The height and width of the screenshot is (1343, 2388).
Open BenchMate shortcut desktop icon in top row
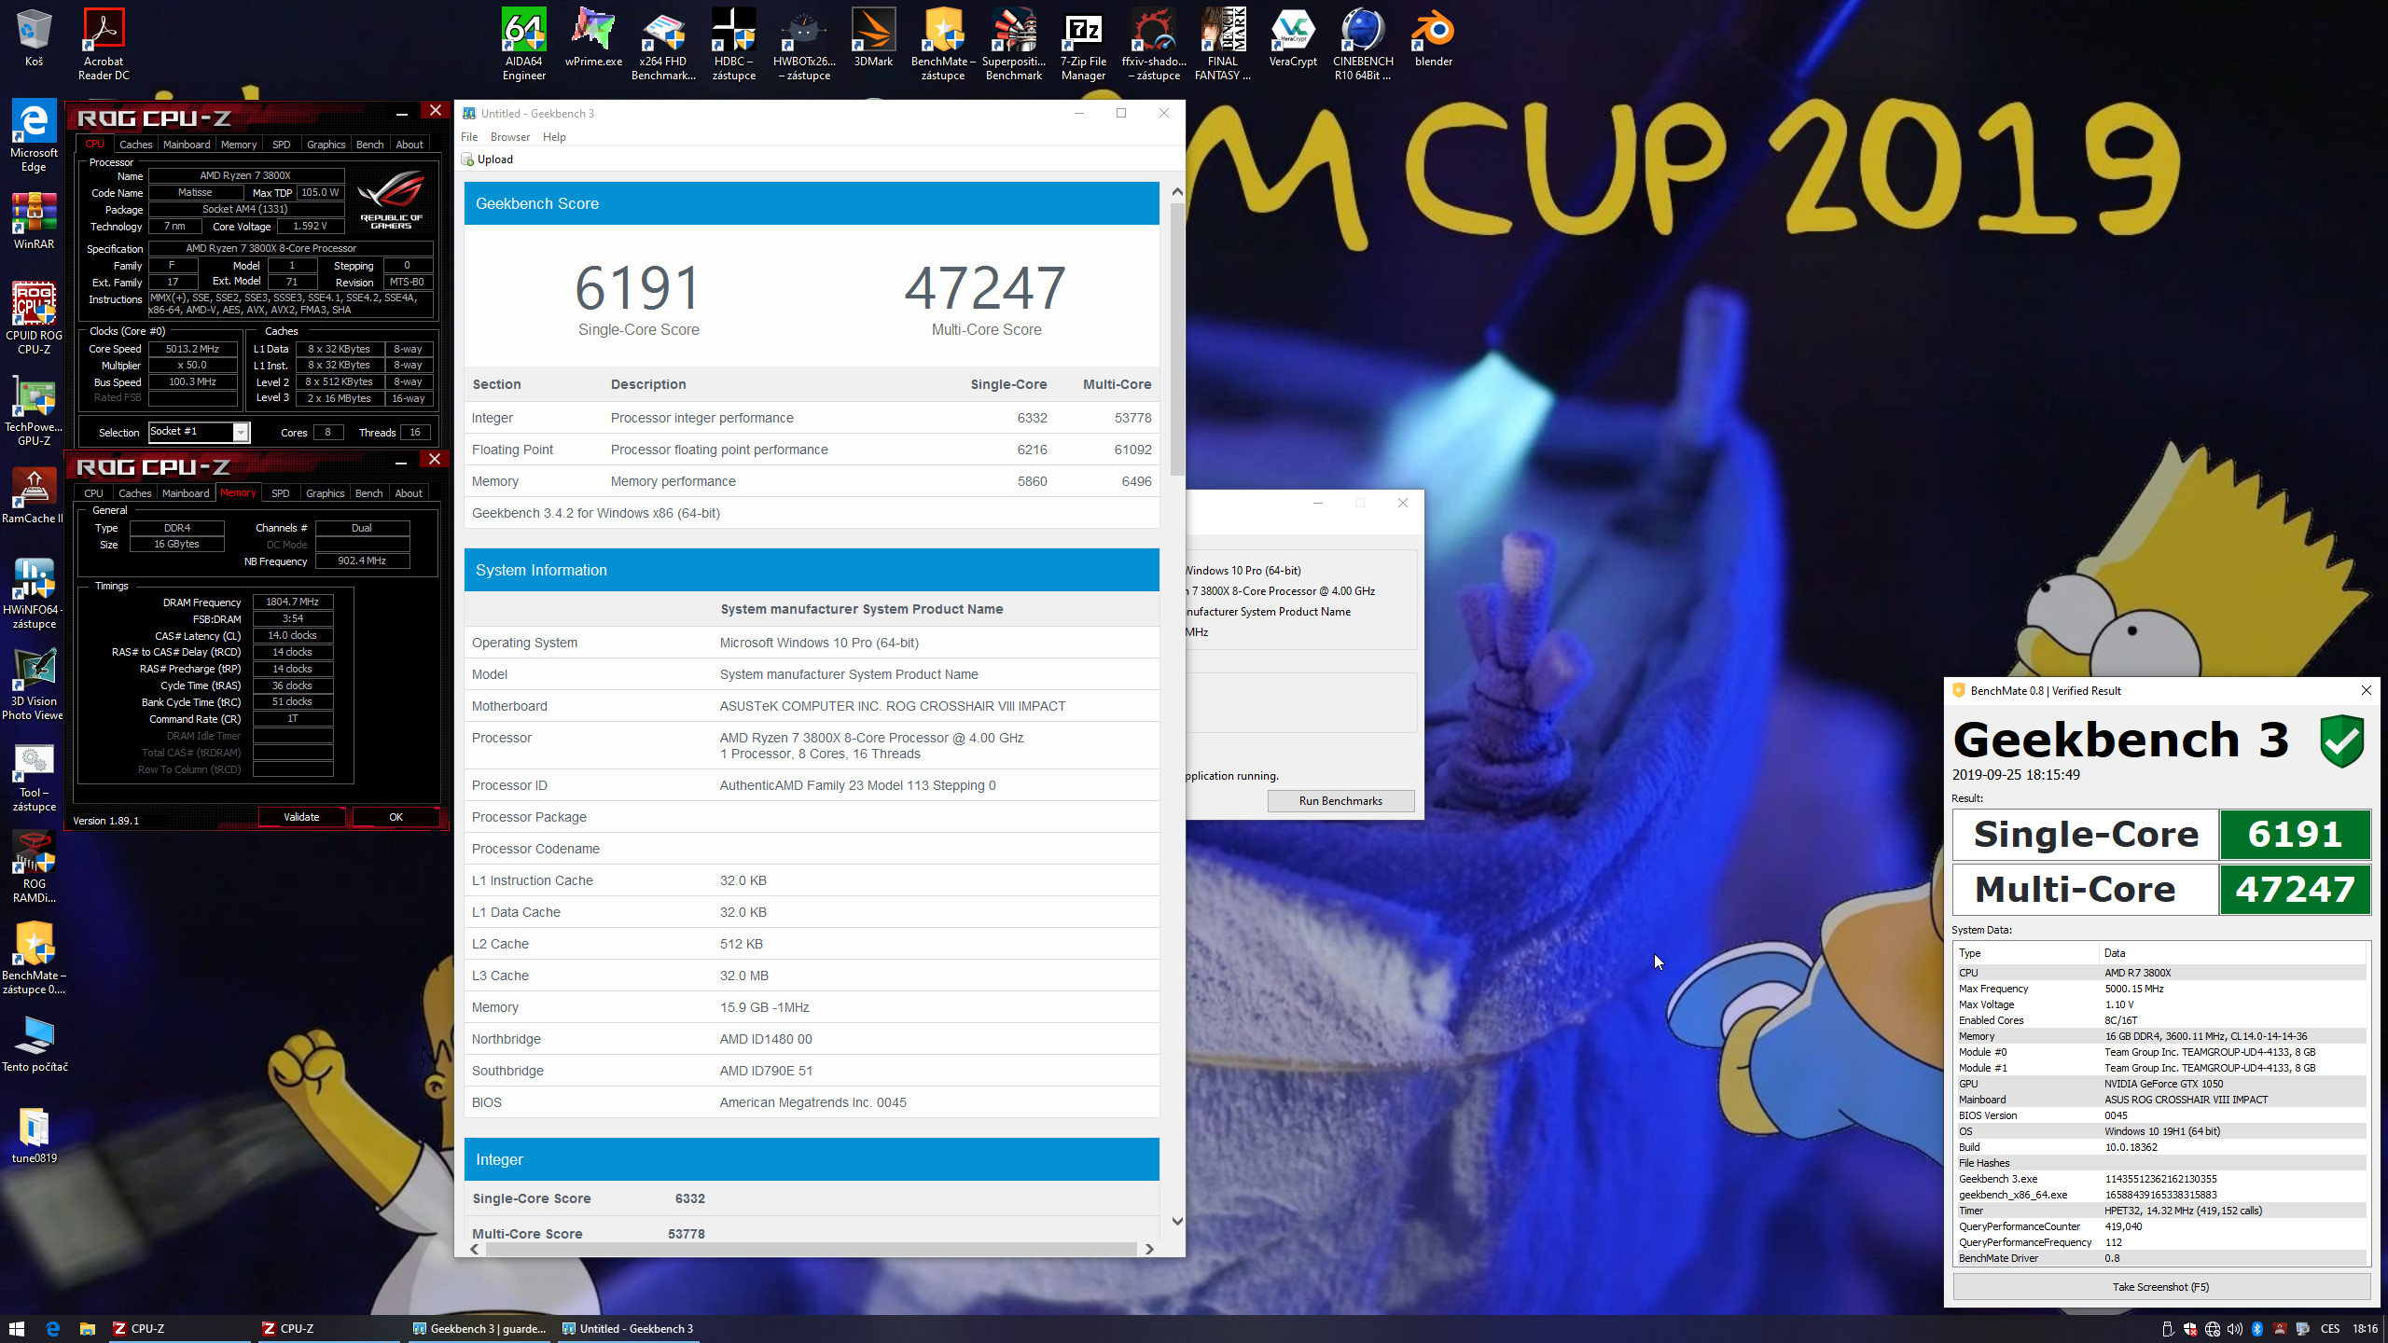tap(943, 44)
